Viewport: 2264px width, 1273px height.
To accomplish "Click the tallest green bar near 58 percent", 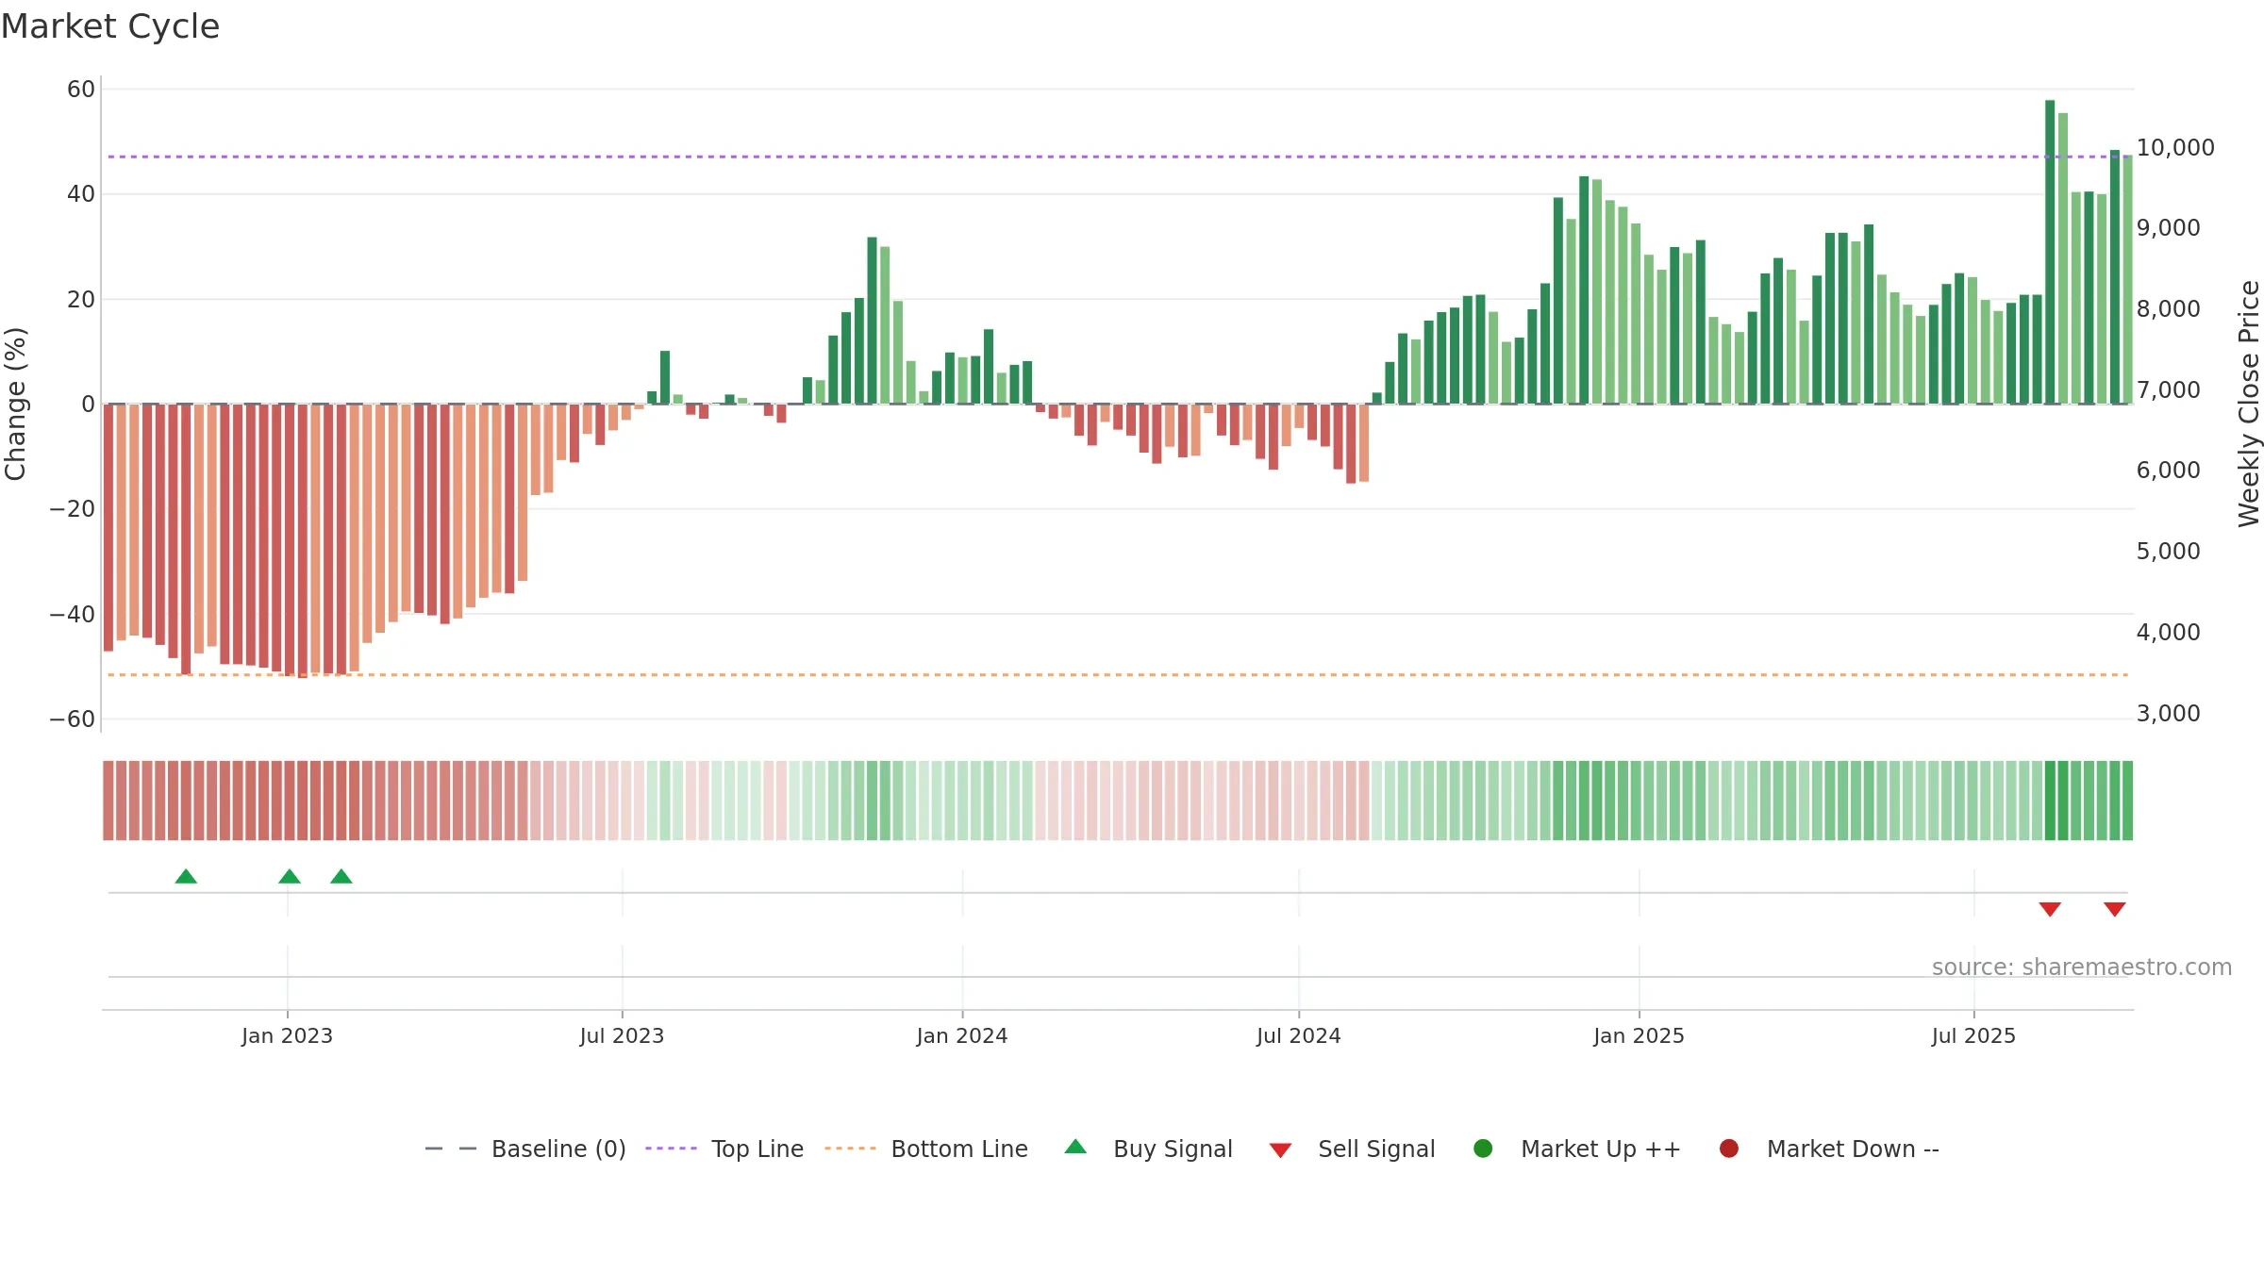I will point(2050,252).
